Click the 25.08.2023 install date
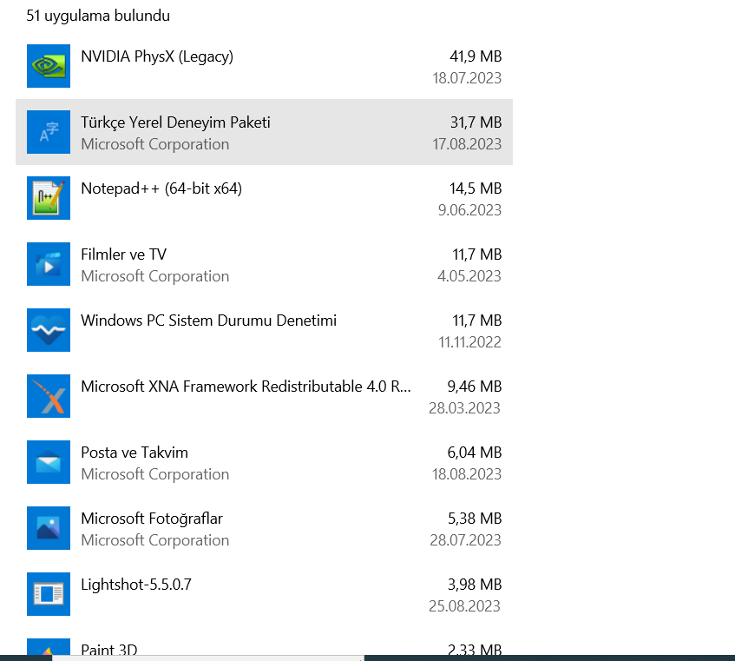The image size is (735, 661). pos(464,606)
